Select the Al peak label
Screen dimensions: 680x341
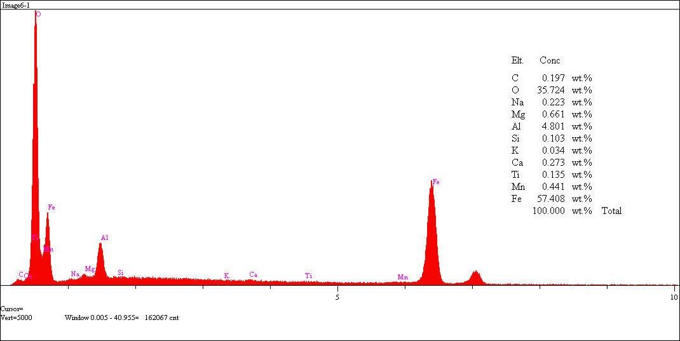click(x=105, y=238)
